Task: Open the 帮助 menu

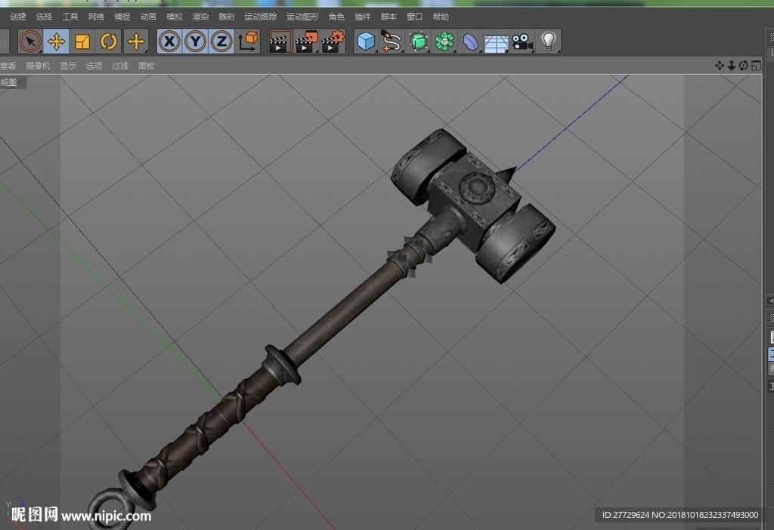Action: point(441,17)
